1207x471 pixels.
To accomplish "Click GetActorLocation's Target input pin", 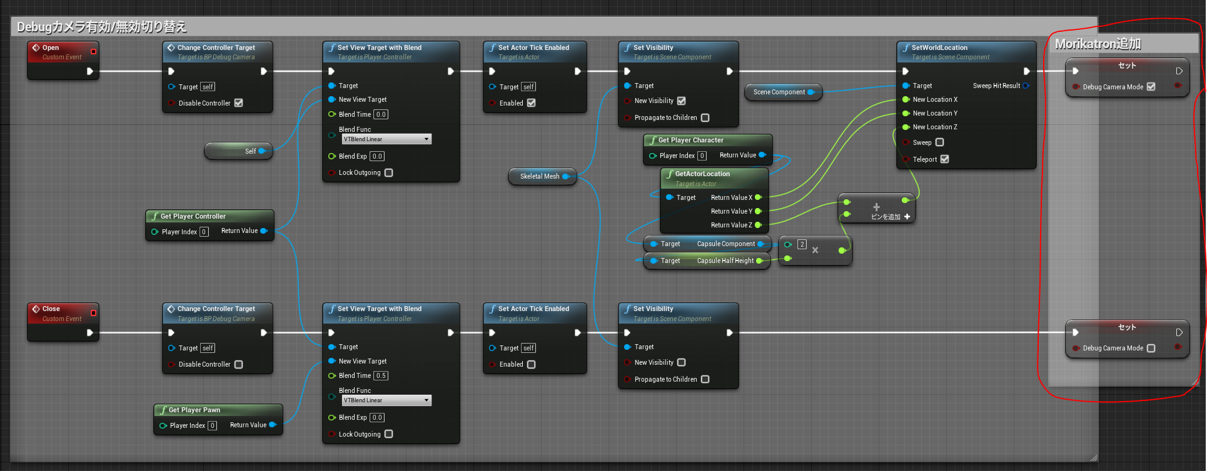I will (x=669, y=197).
